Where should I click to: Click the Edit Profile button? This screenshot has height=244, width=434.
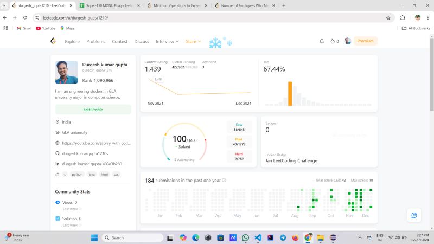[x=93, y=110]
